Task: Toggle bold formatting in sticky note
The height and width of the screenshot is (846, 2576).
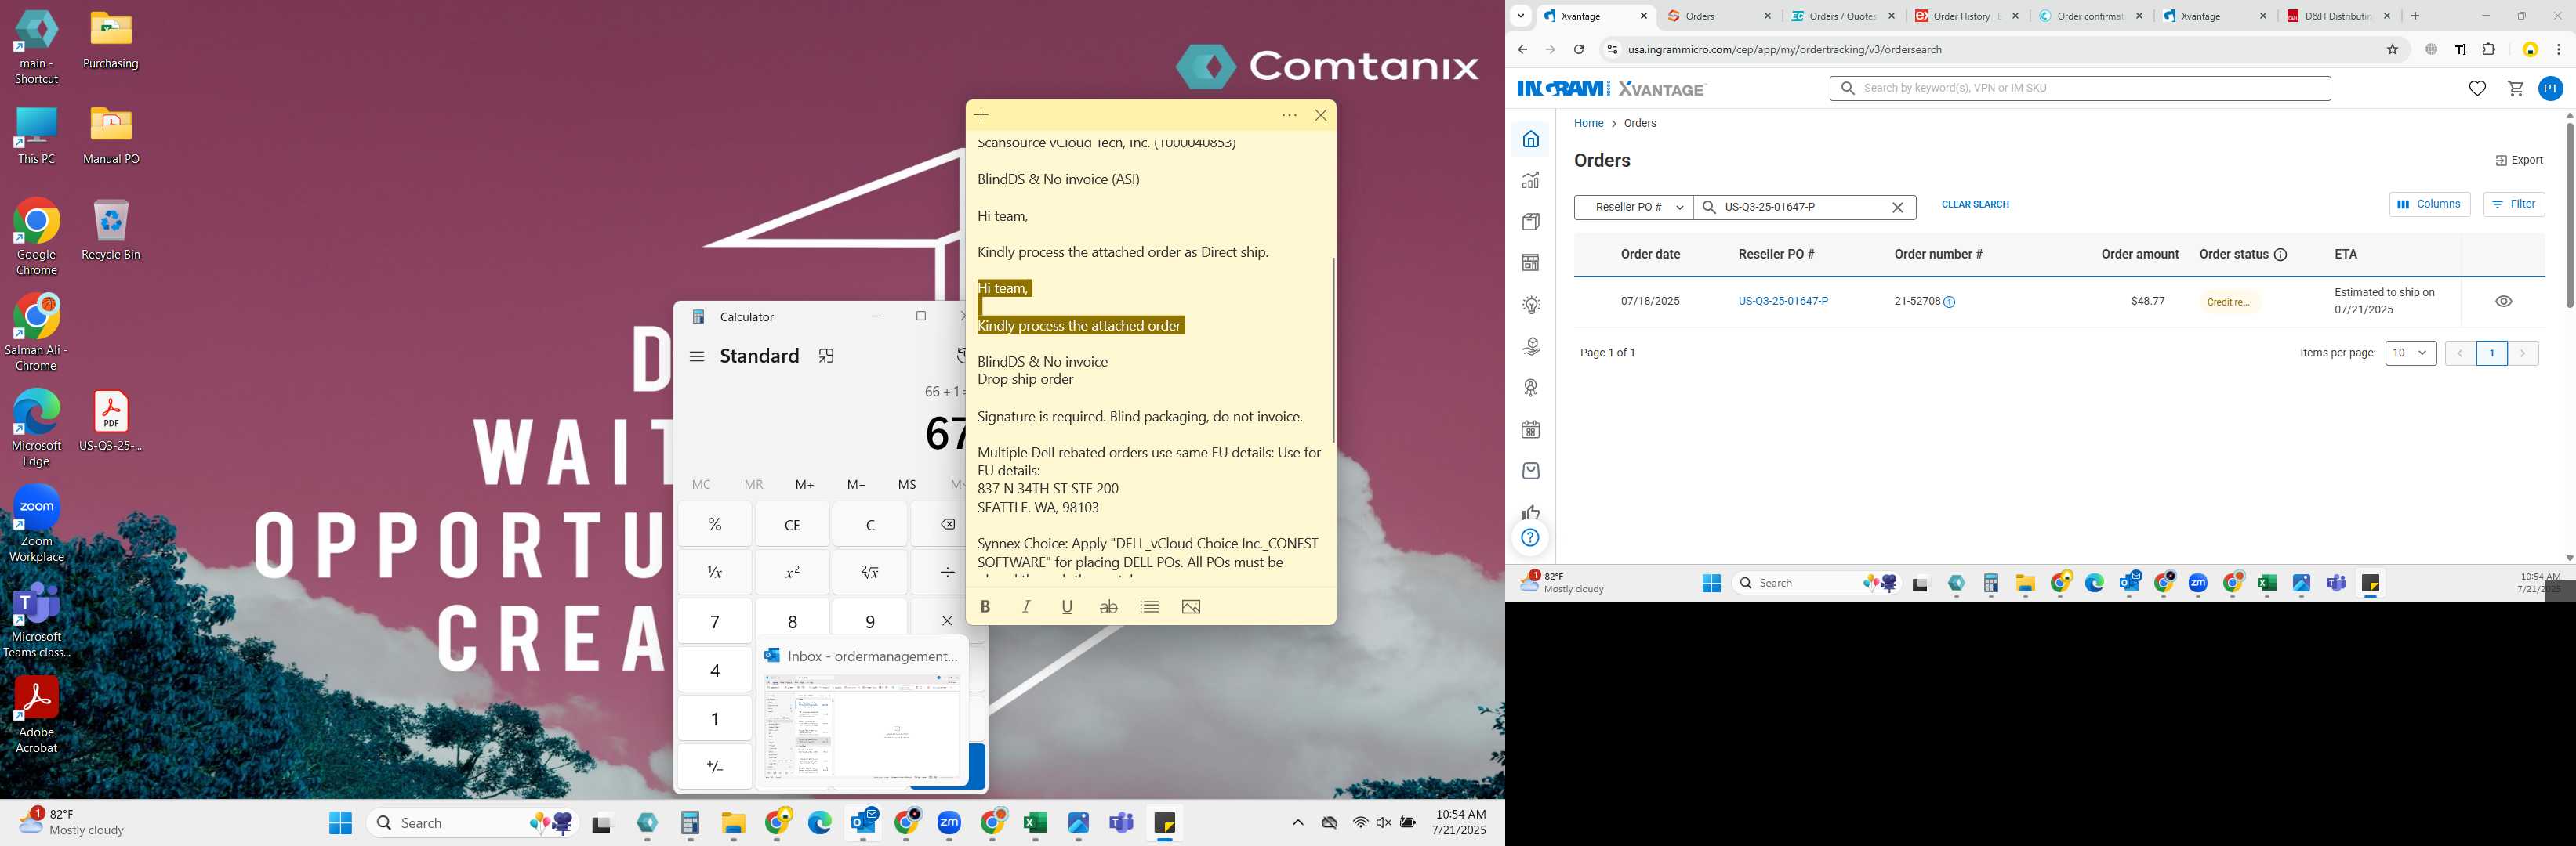Action: [x=985, y=607]
